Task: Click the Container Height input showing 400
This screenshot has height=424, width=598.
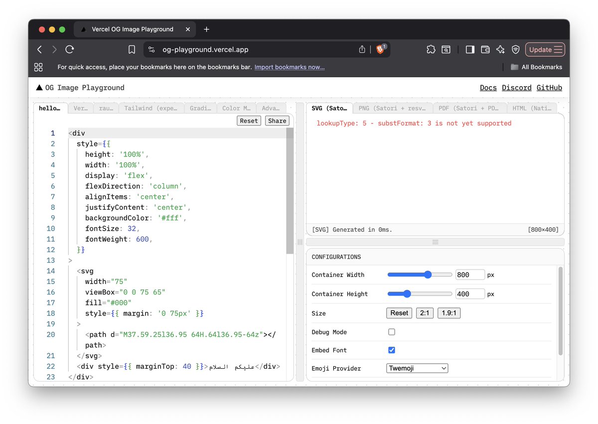Action: click(470, 294)
